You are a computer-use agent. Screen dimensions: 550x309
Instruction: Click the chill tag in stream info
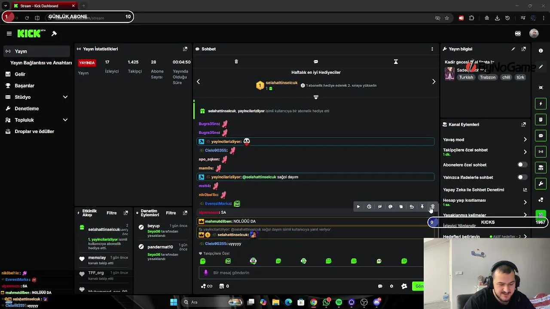click(506, 77)
